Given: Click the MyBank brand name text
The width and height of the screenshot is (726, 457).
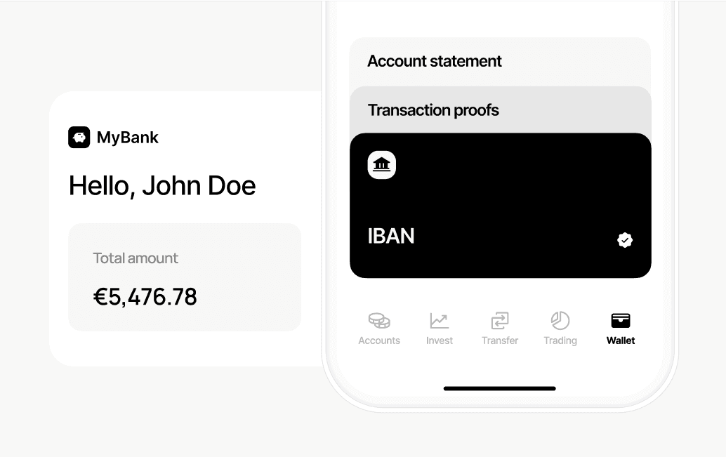Looking at the screenshot, I should click(x=127, y=138).
